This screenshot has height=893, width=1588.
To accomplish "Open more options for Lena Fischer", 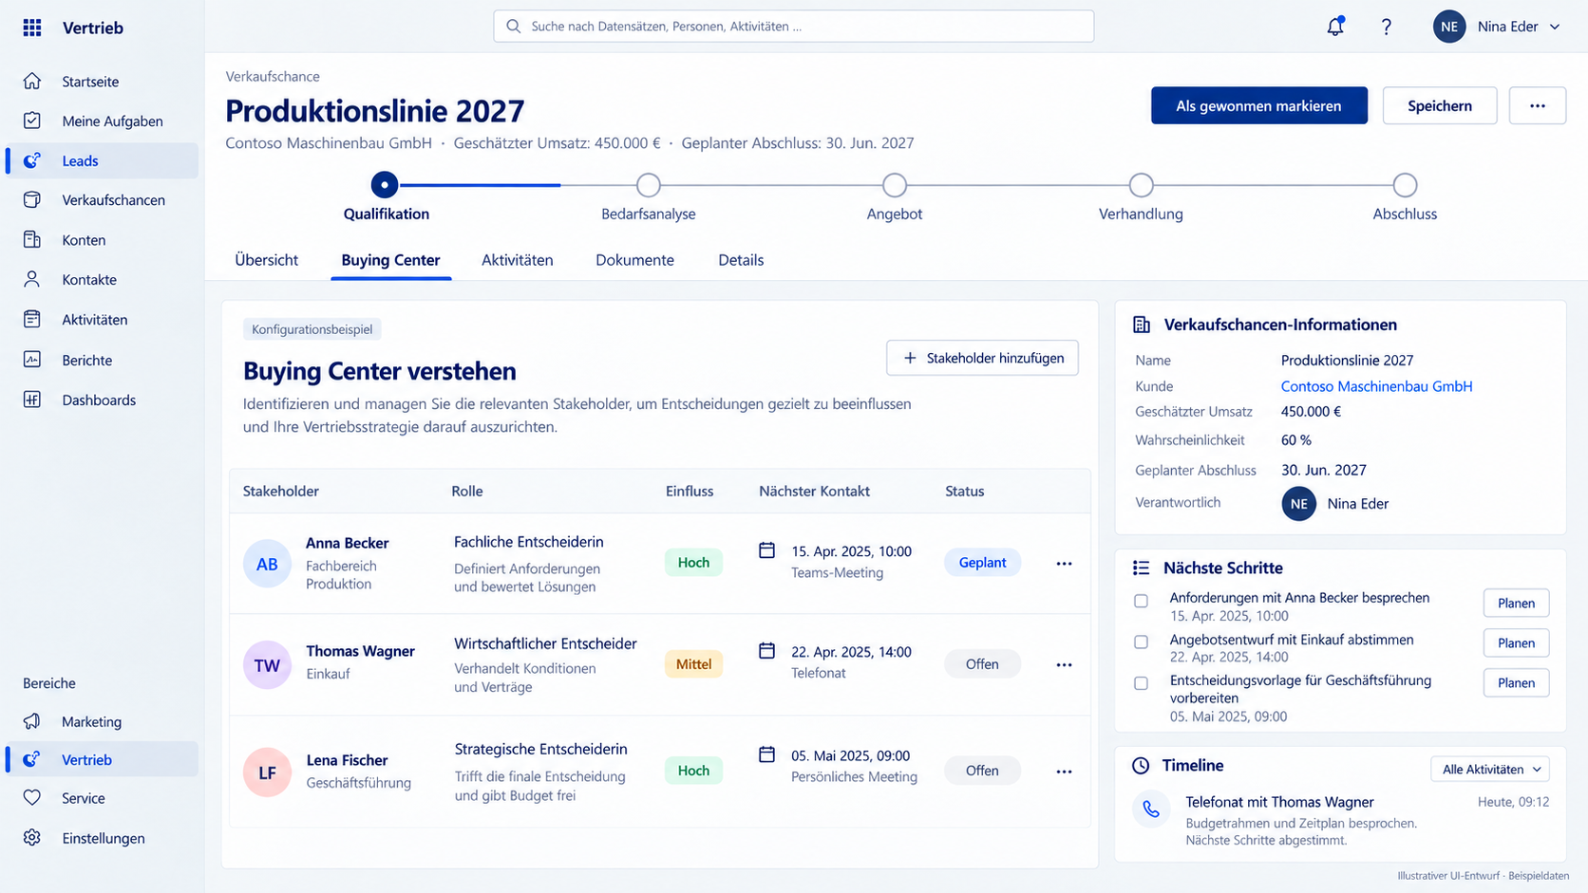I will pyautogui.click(x=1064, y=772).
